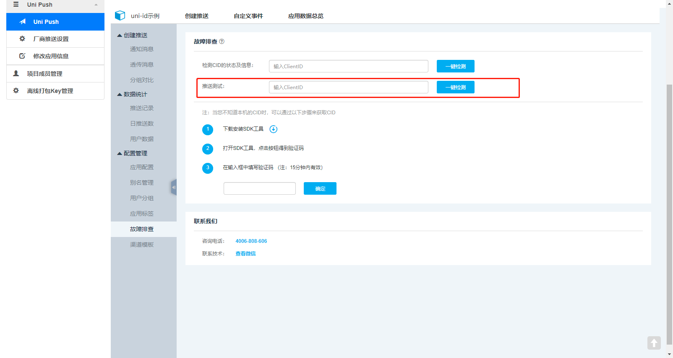The width and height of the screenshot is (673, 358).
Task: Click 一键检测 button in 推送测试 row
Action: 456,87
